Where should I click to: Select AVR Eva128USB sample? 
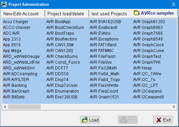(62, 97)
